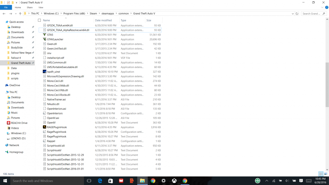Toggle the select all items checkbox
329x185 pixels.
pos(39,20)
